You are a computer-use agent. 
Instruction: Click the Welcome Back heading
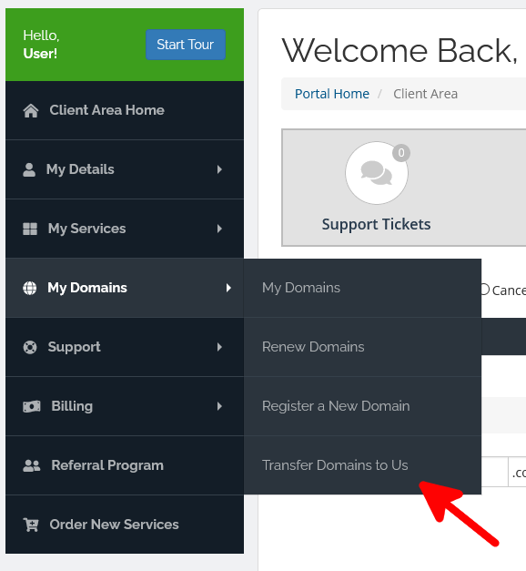(x=400, y=51)
